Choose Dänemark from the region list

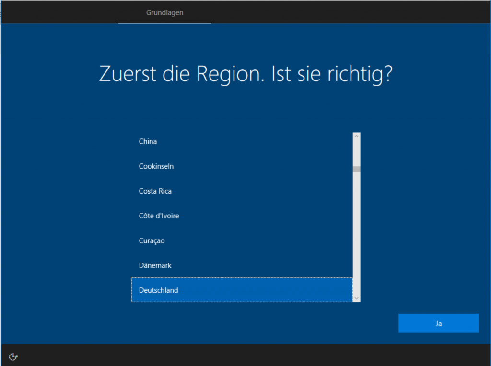tap(242, 265)
